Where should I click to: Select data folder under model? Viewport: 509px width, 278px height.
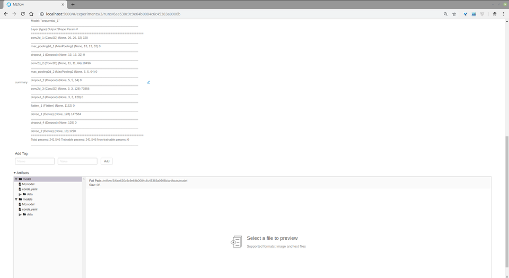click(x=29, y=194)
